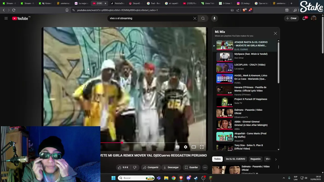The width and height of the screenshot is (324, 182).
Task: Open the player settings gear
Action: tap(186, 147)
